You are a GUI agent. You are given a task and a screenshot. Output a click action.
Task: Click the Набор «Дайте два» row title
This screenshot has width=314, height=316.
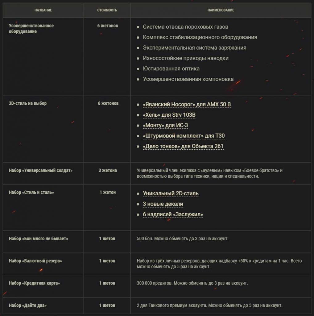click(28, 306)
